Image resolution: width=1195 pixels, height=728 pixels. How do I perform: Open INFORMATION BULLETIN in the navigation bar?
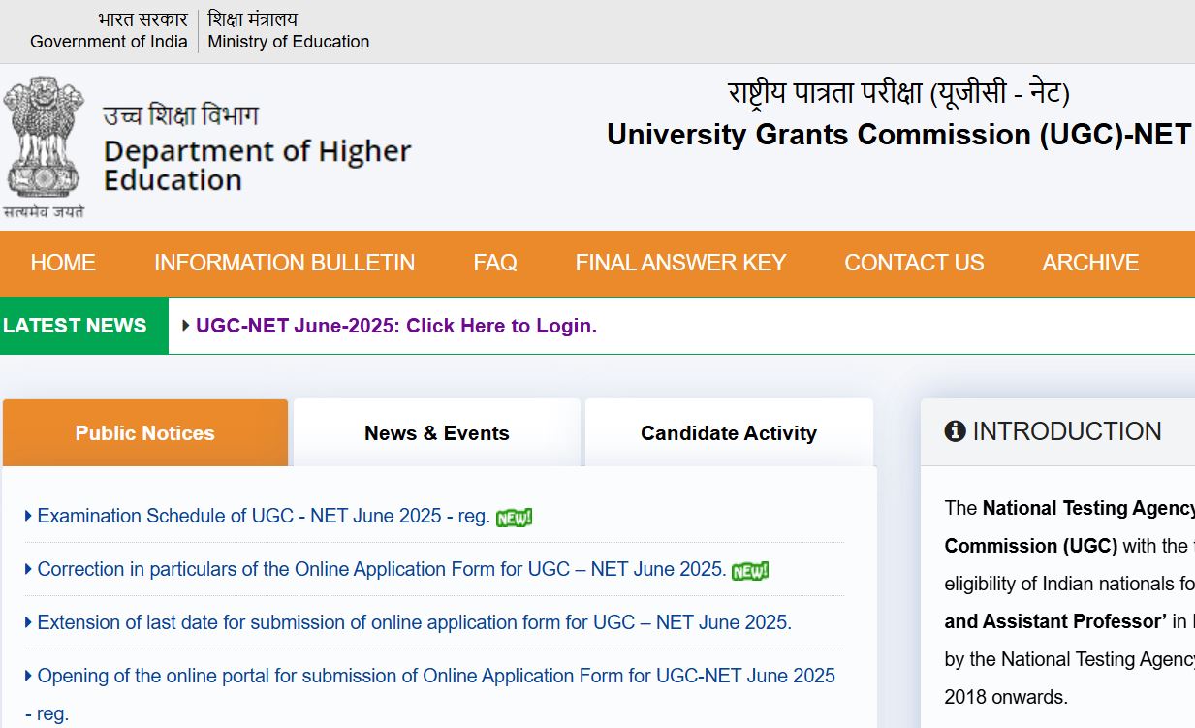(284, 263)
